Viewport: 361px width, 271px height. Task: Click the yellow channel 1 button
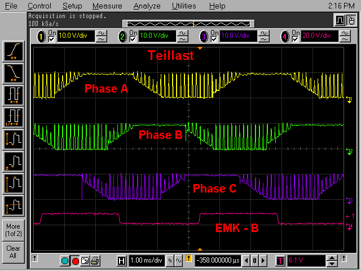coord(41,37)
